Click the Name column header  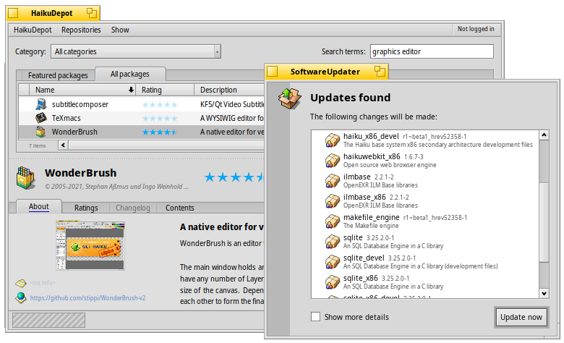click(82, 90)
